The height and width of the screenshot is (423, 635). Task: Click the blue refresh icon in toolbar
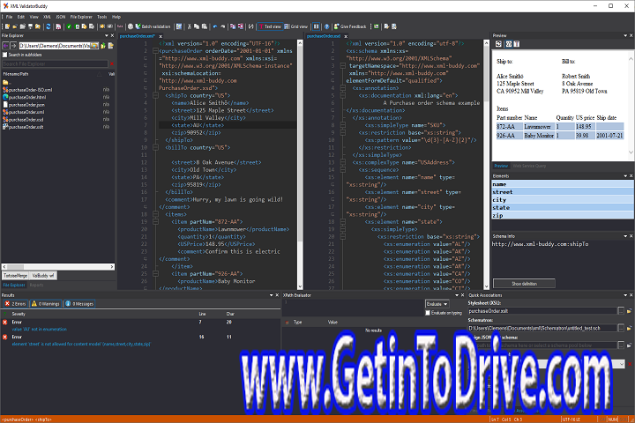point(49,26)
